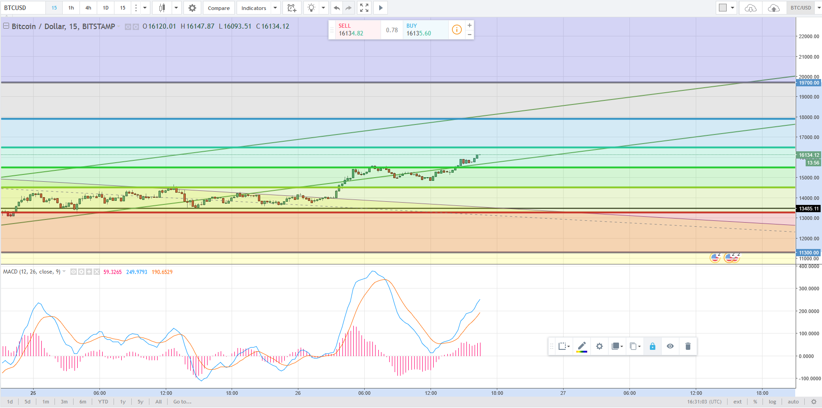Image resolution: width=822 pixels, height=408 pixels.
Task: Click the BUY 16135.60 button
Action: 426,30
